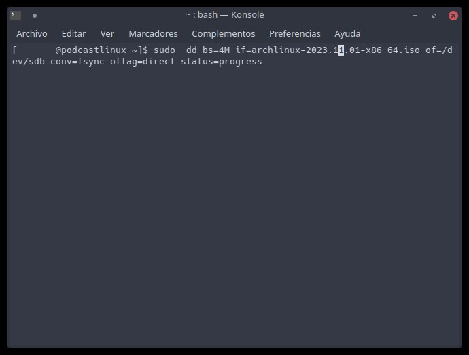This screenshot has width=469, height=355.
Task: Open the Konsole window menu icon
Action: [16, 15]
